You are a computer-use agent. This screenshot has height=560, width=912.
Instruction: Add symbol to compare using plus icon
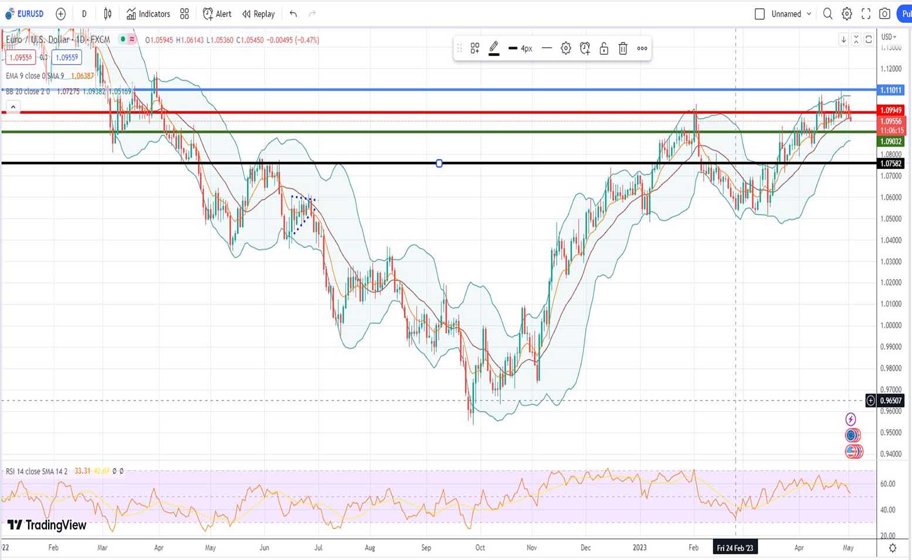point(60,13)
